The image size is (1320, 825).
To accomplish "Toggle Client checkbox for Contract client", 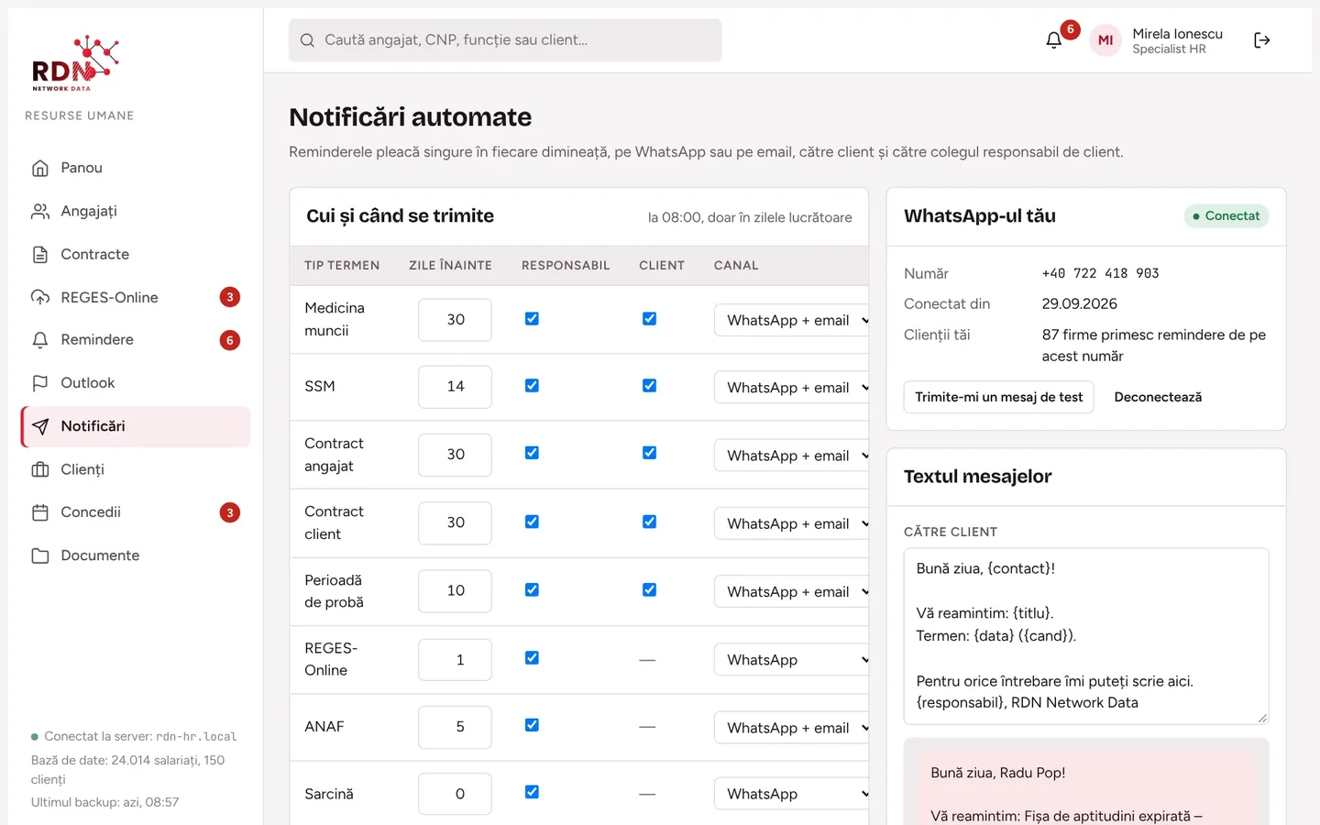I will tap(649, 522).
